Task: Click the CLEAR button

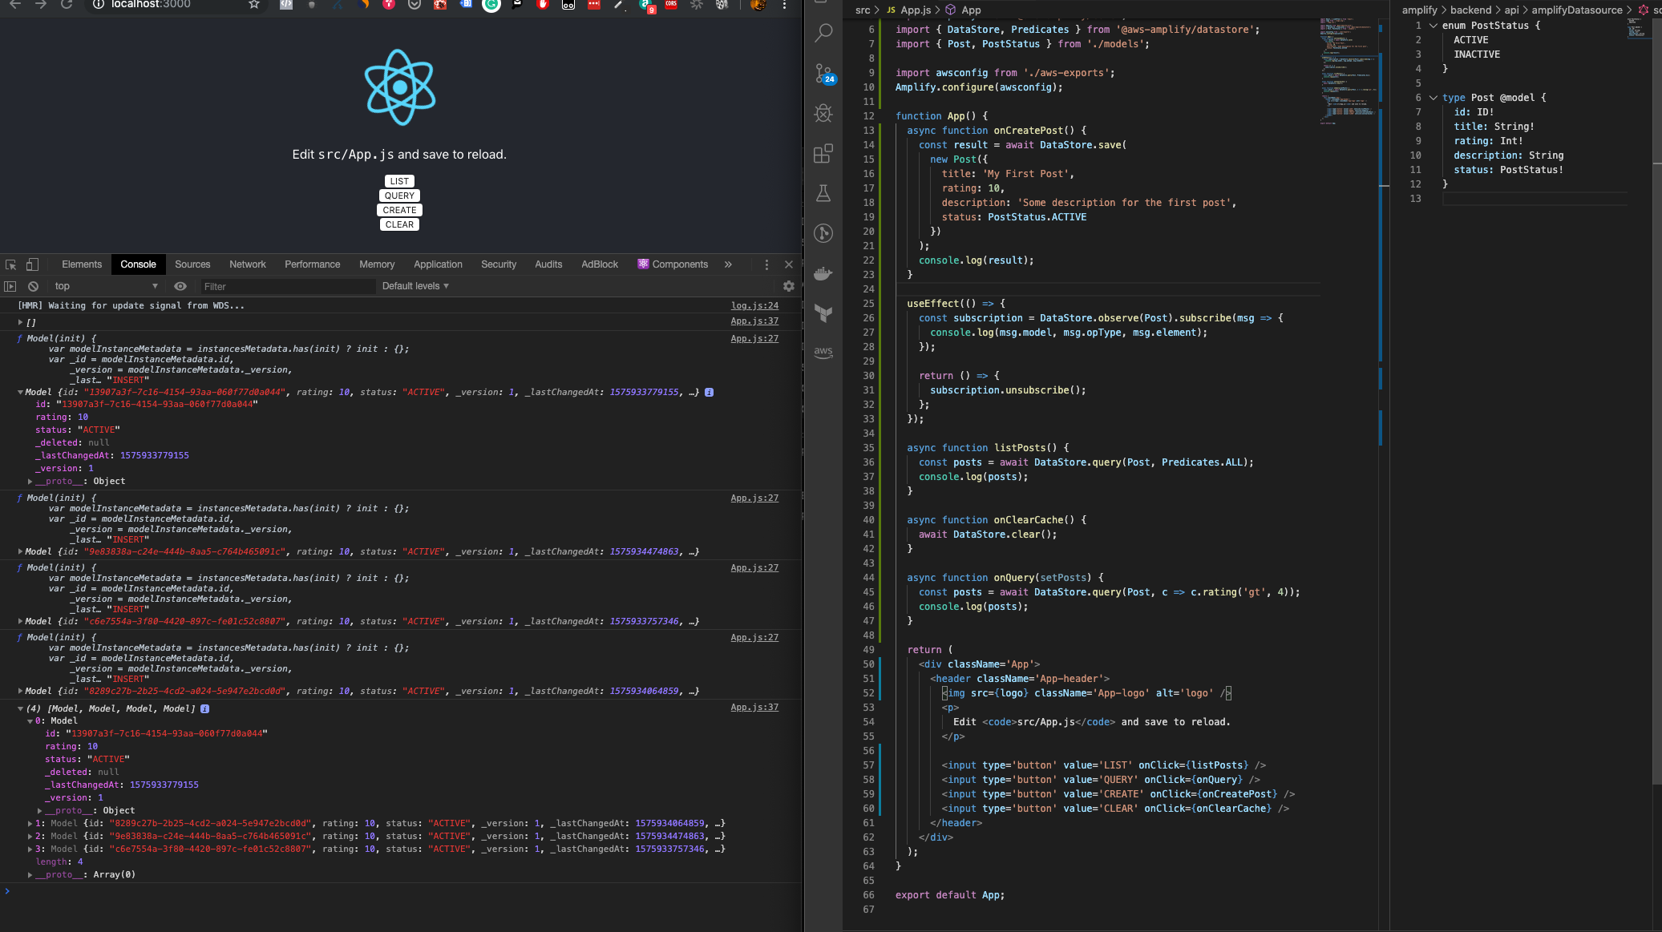Action: (x=399, y=224)
